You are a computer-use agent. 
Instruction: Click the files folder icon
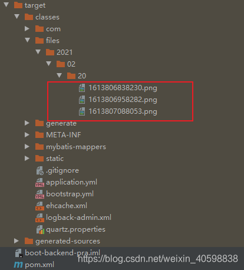(x=39, y=41)
